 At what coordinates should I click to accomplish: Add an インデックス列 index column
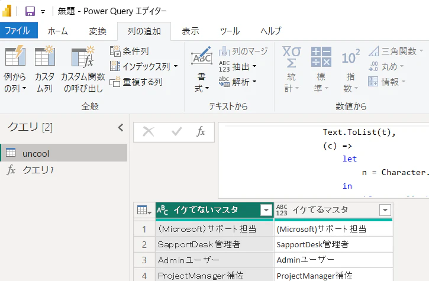coord(140,66)
